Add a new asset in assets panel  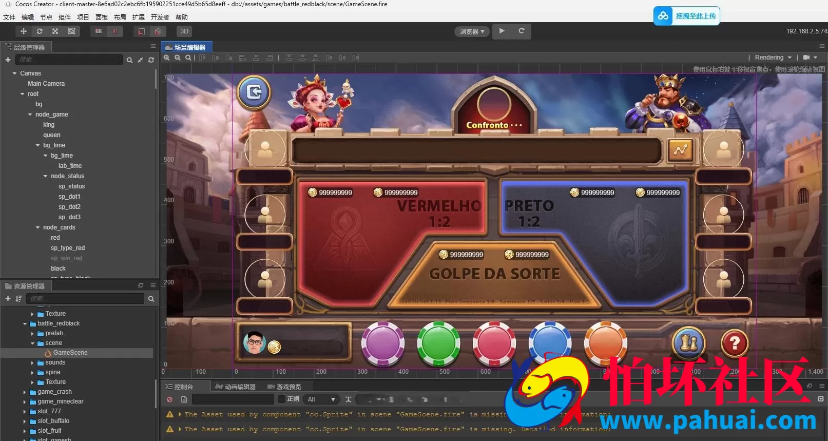click(8, 299)
